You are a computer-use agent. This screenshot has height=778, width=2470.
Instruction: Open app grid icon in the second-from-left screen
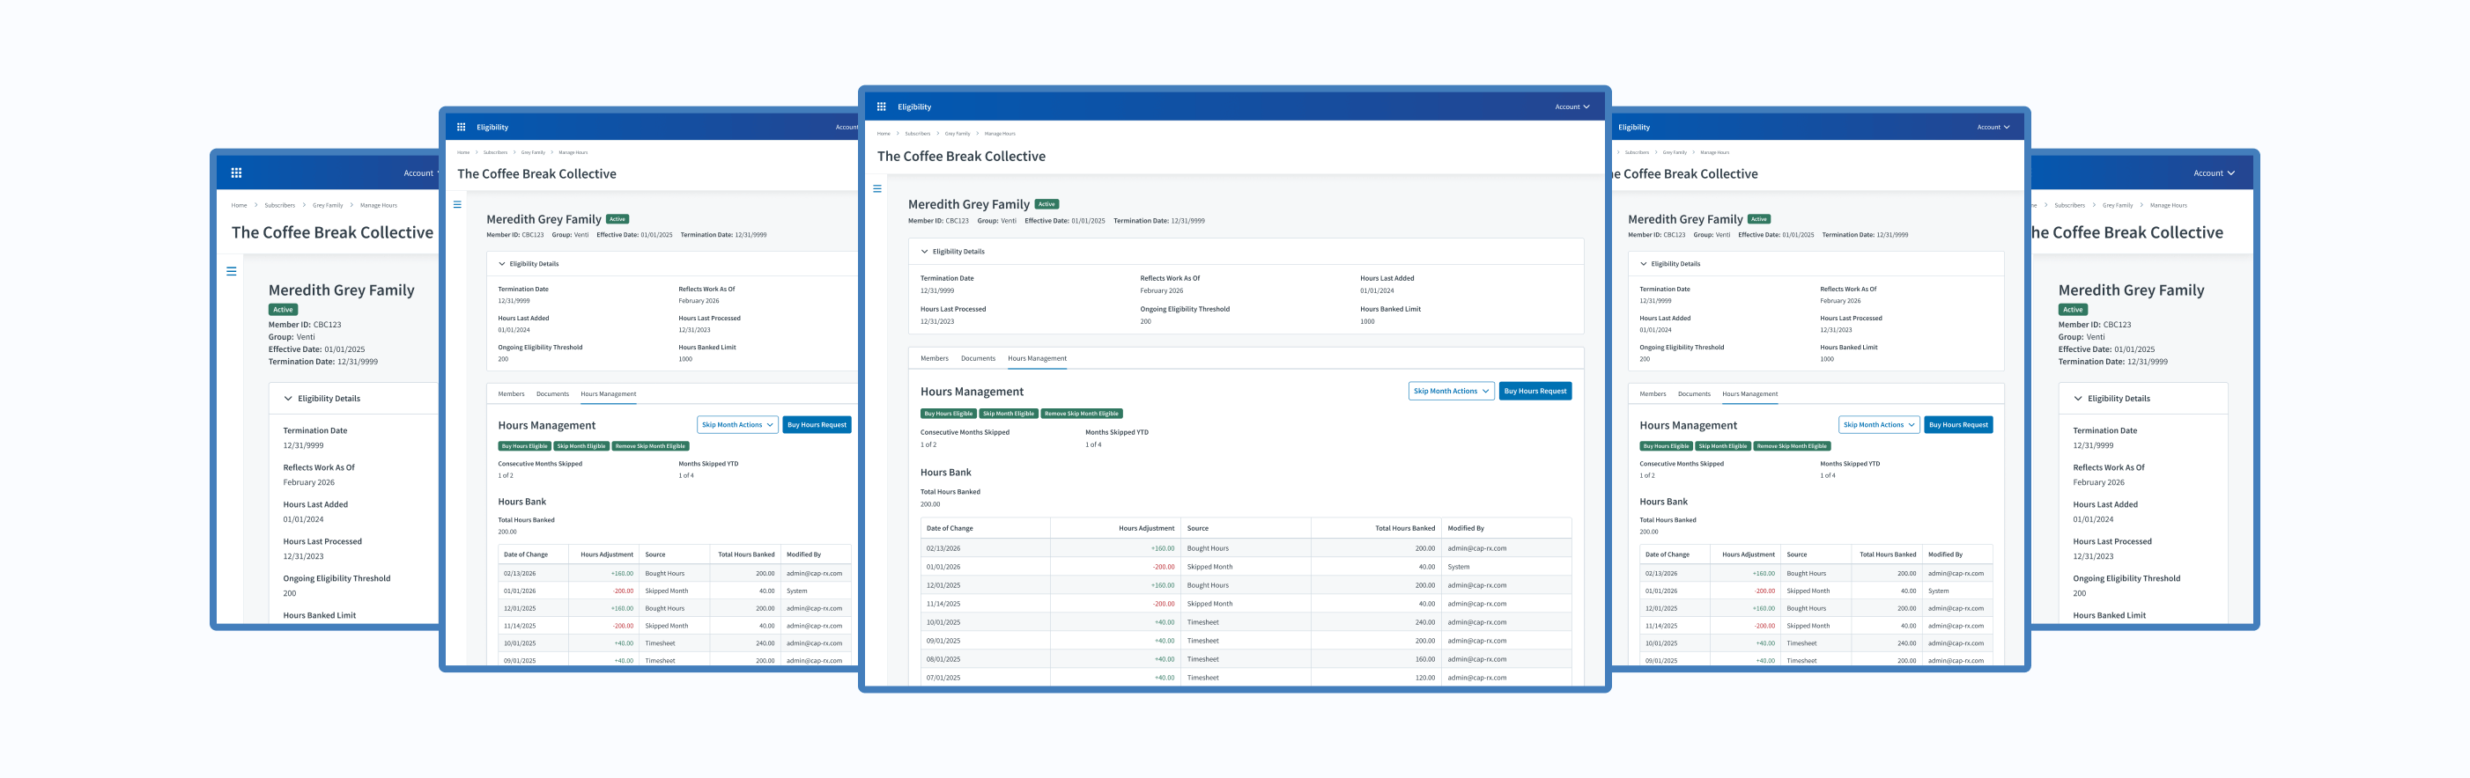[x=462, y=127]
